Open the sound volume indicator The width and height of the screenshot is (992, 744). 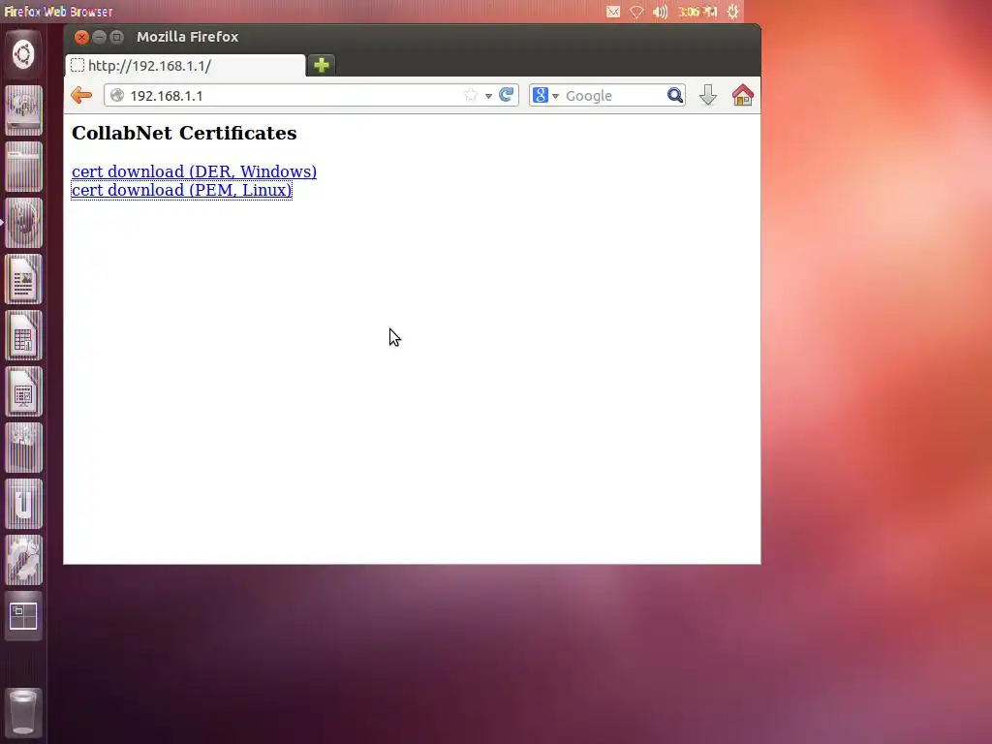click(x=660, y=12)
